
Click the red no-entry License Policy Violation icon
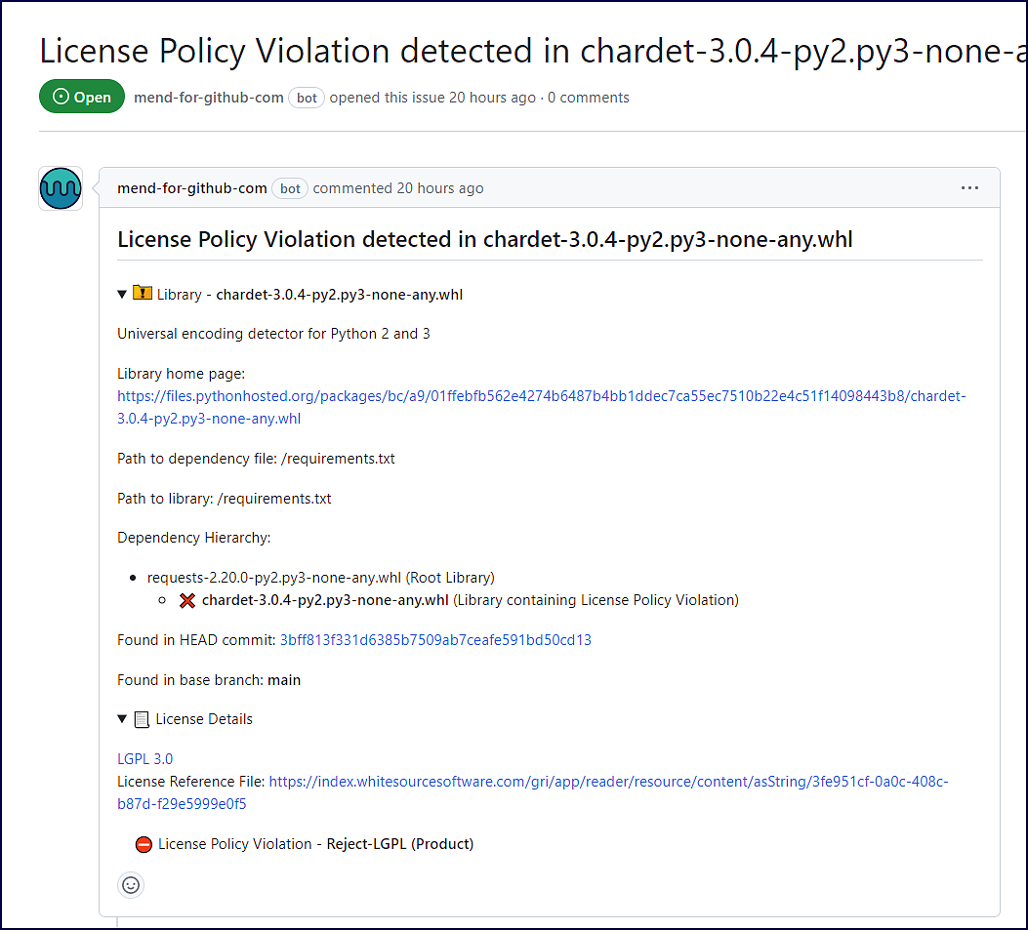(144, 844)
